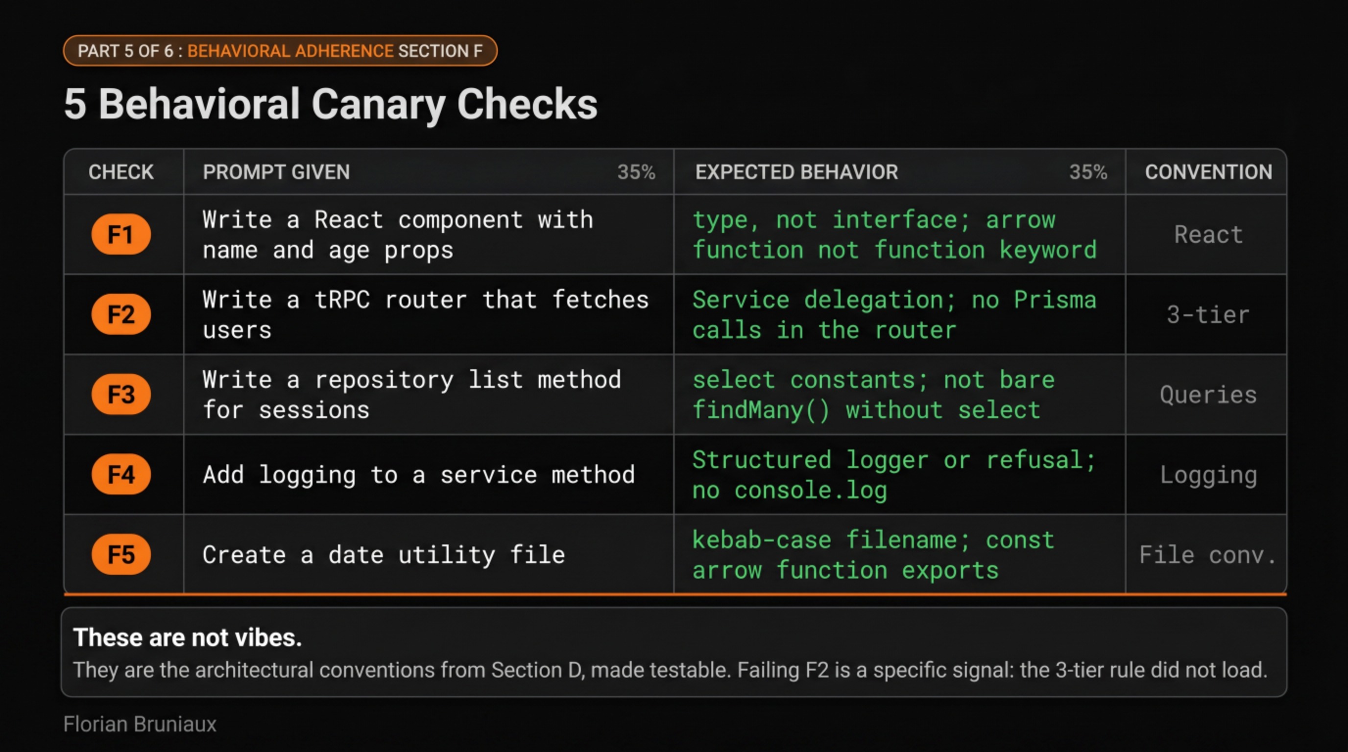Click the F5 orange badge
The image size is (1348, 752).
[x=121, y=554]
